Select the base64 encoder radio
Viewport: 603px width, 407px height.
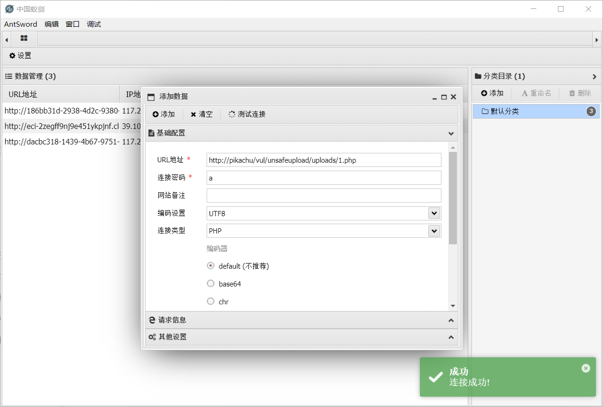[x=211, y=284]
